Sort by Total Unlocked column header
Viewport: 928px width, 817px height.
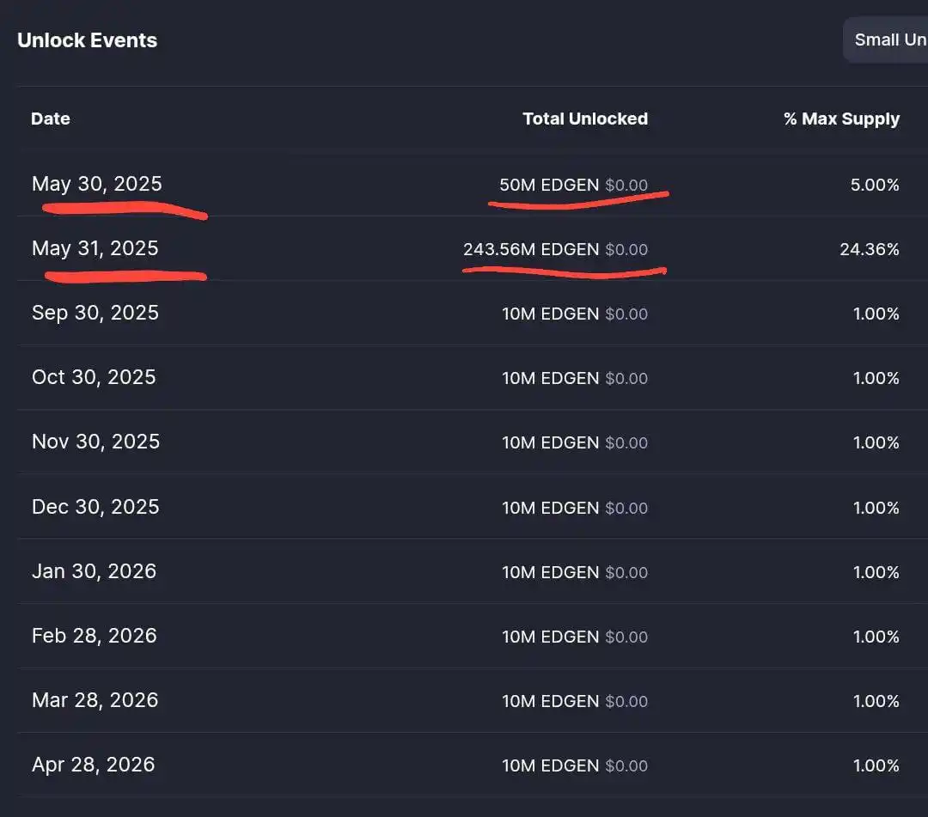point(584,119)
